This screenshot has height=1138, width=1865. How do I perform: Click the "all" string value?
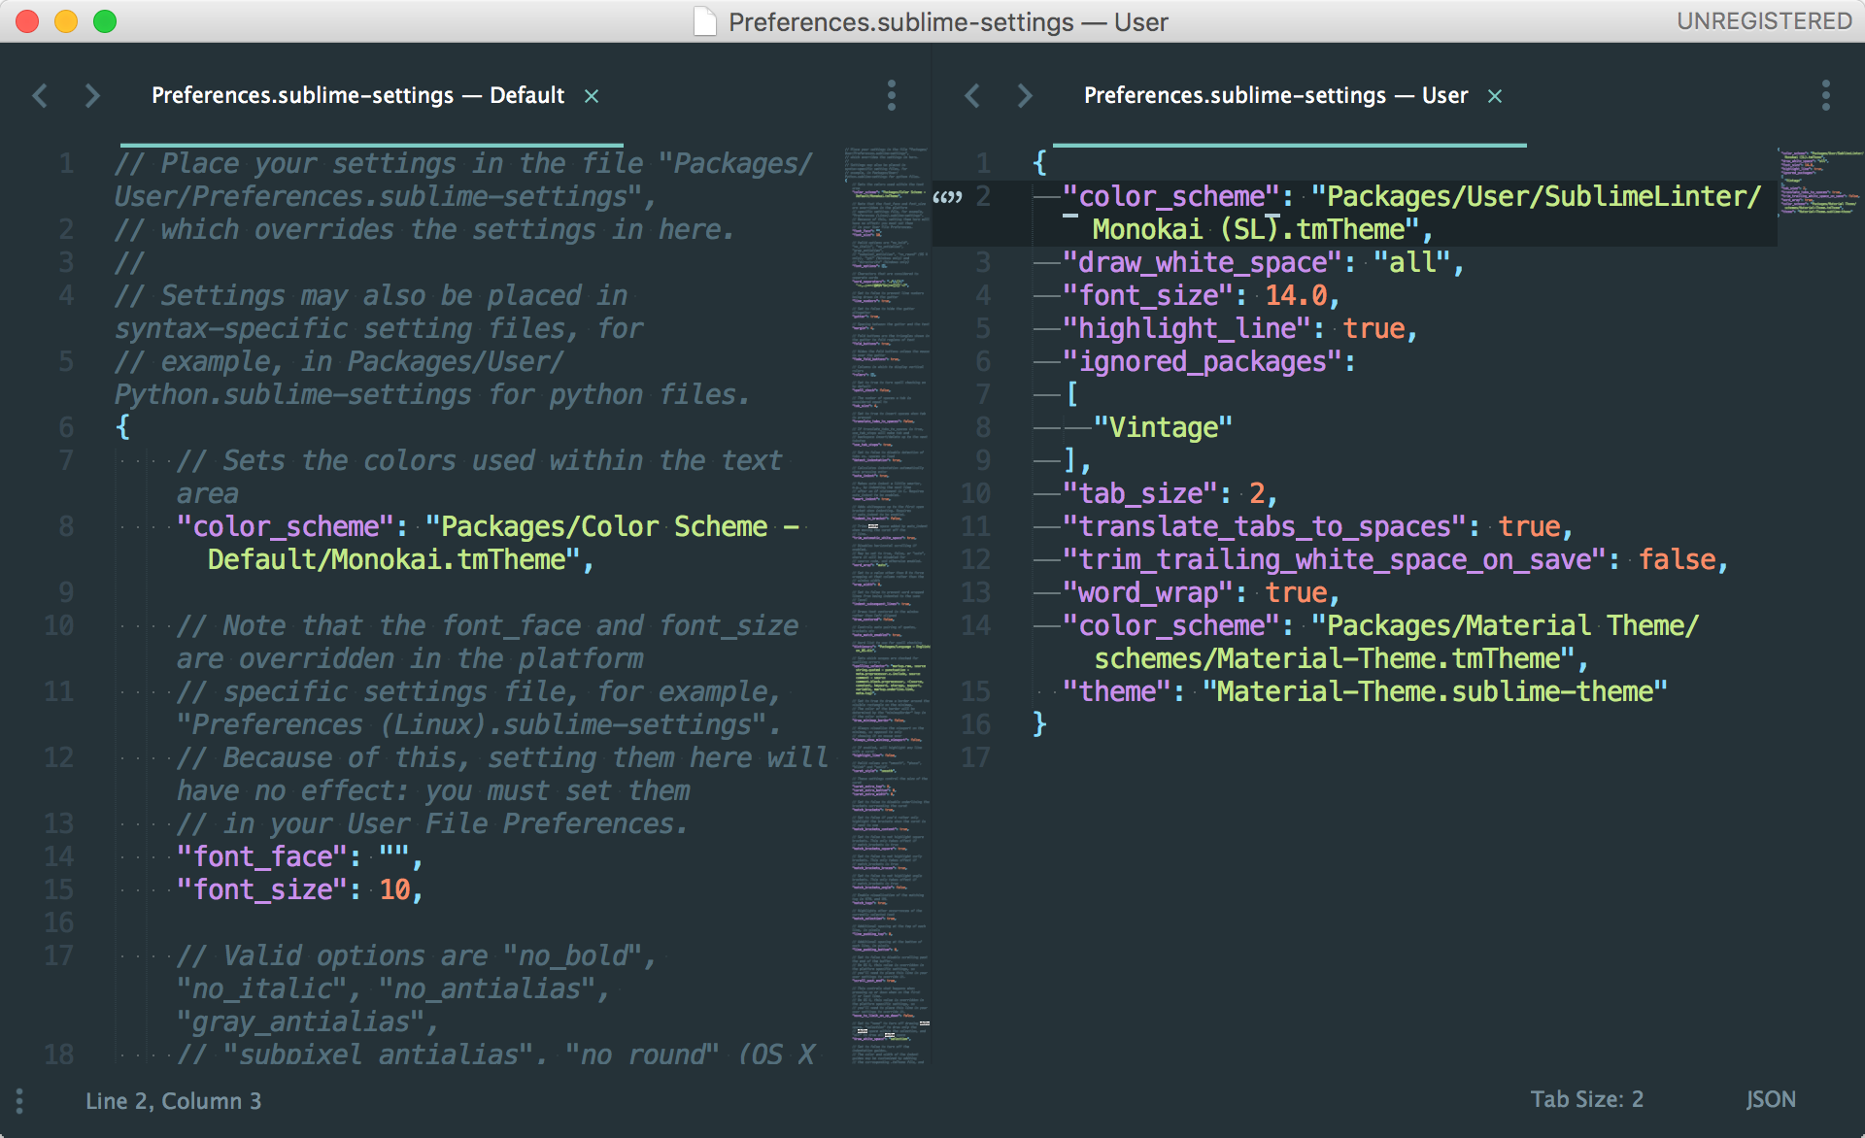click(1412, 262)
